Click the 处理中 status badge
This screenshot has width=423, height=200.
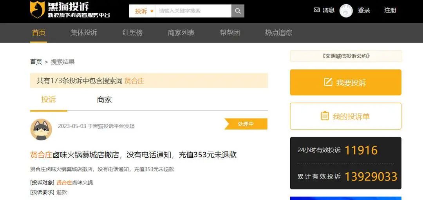[246, 124]
